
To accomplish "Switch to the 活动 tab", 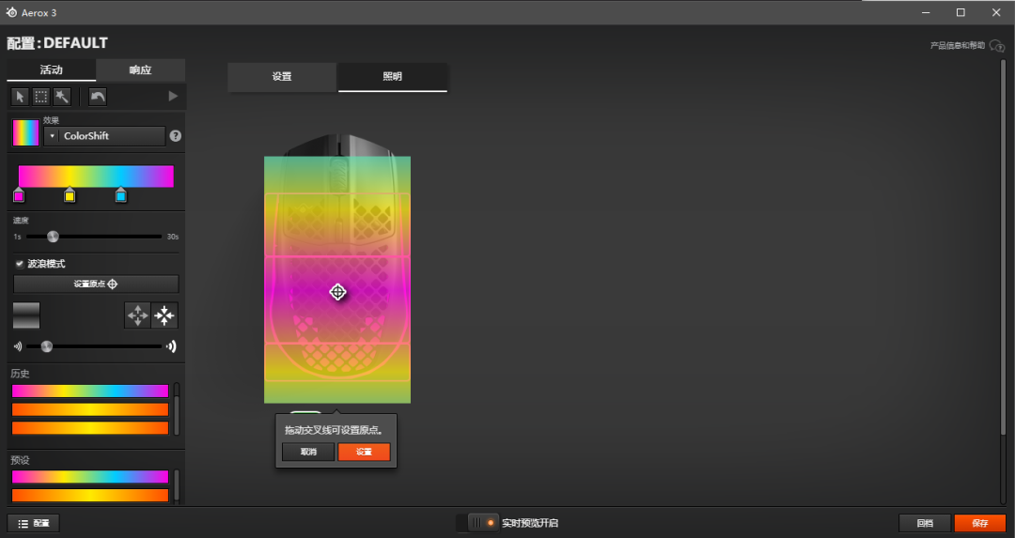I will [x=51, y=69].
